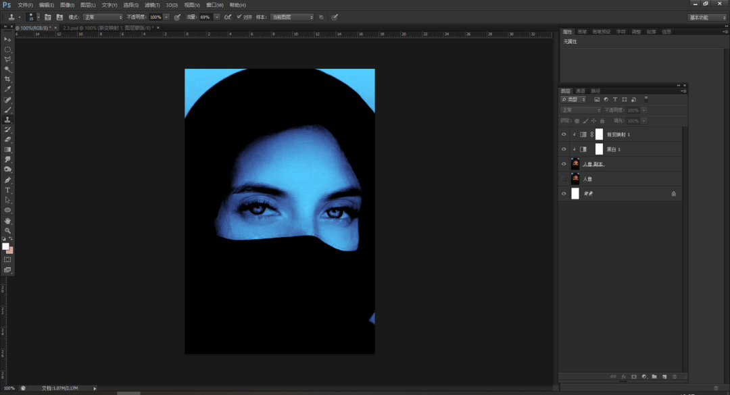Viewport: 730px width, 395px height.
Task: Select the Pen tool
Action: click(7, 180)
